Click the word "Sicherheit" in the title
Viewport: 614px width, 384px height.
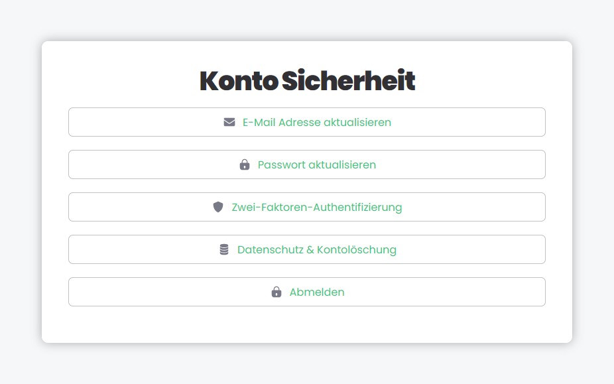348,81
